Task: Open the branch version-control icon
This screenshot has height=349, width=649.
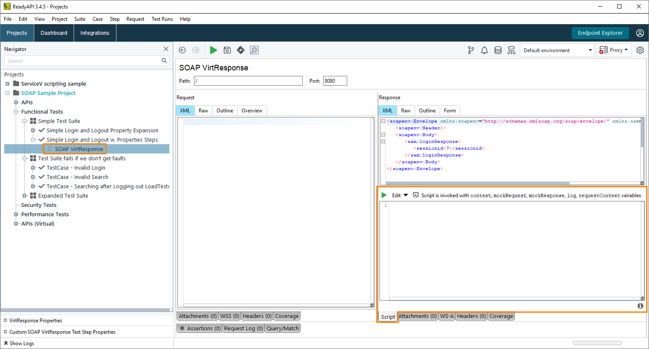Action: tap(471, 50)
